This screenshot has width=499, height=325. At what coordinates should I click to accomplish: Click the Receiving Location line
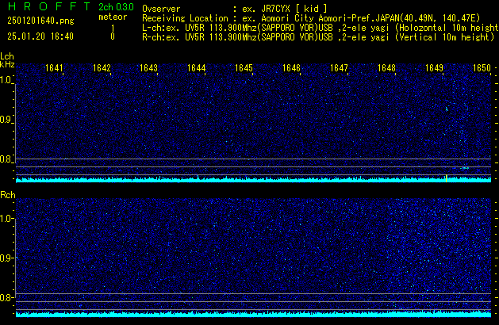311,18
